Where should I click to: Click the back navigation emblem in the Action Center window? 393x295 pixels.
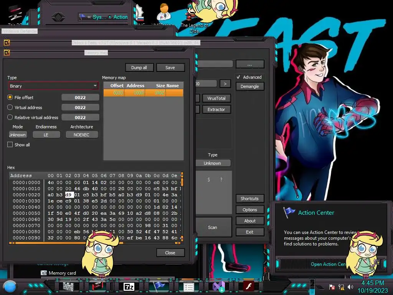coord(58,17)
